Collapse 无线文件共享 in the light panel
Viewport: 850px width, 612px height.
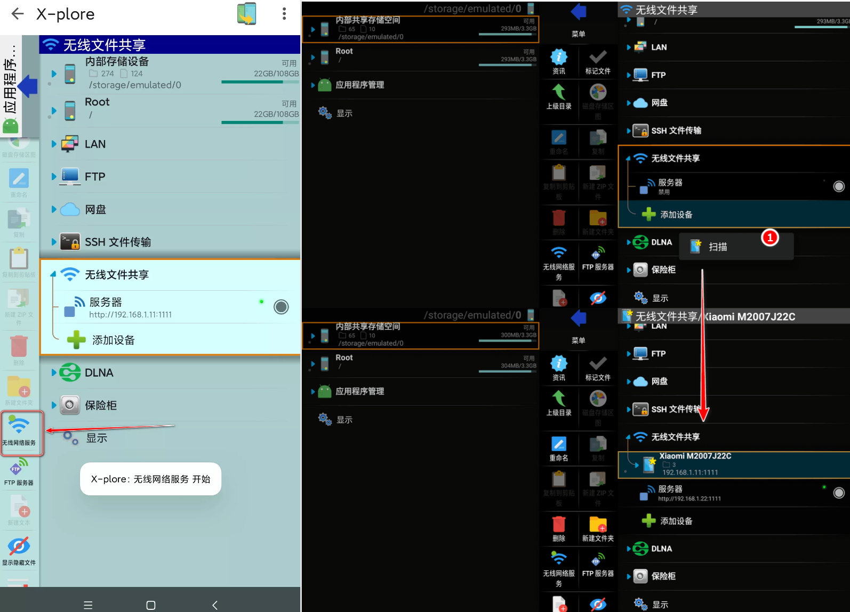coord(53,274)
